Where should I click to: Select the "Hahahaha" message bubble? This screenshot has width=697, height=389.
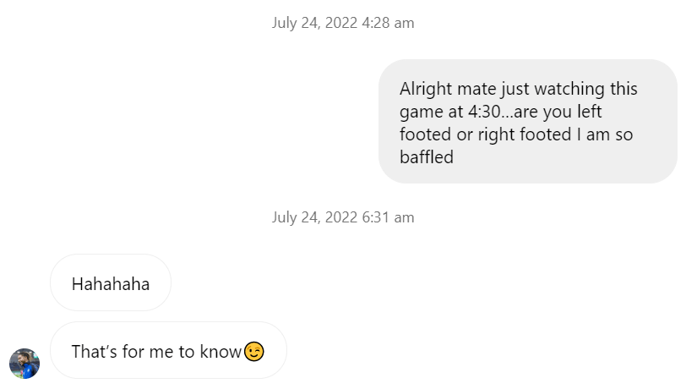click(x=111, y=283)
